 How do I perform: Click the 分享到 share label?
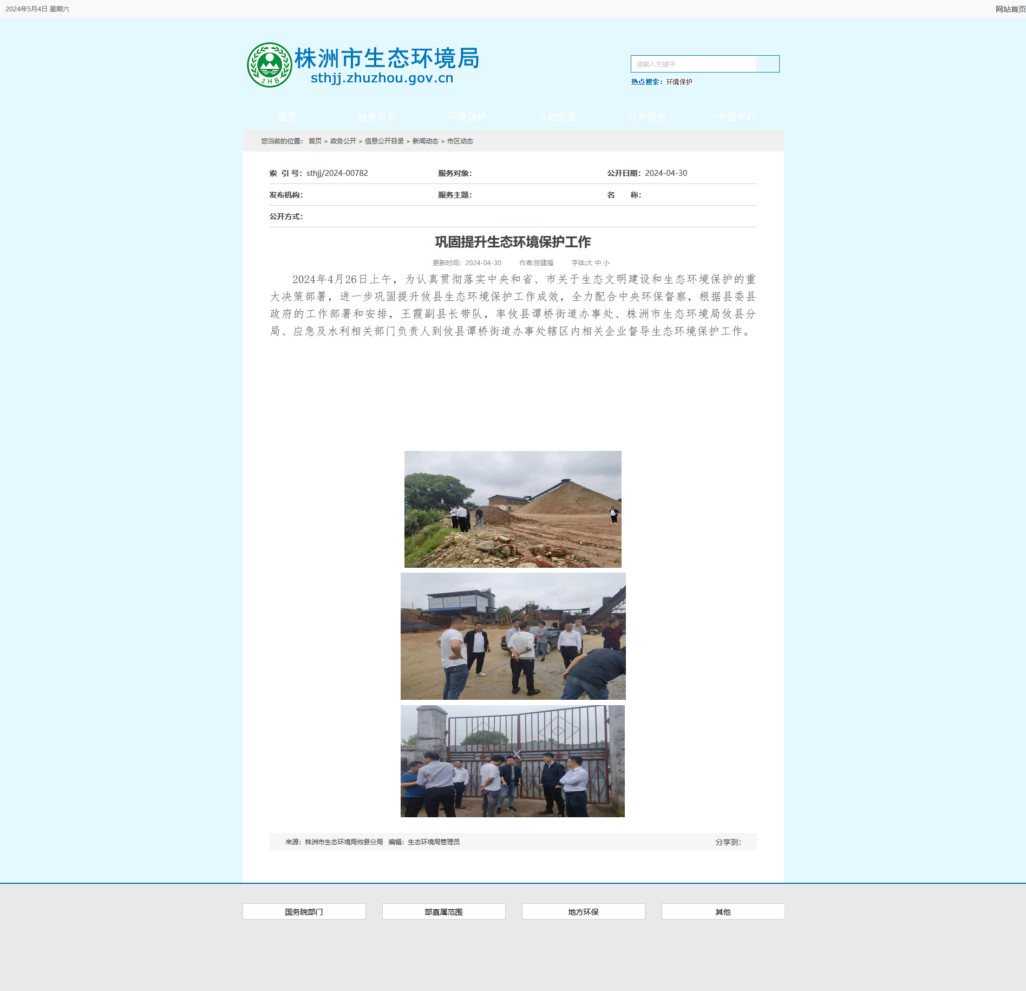[x=728, y=842]
